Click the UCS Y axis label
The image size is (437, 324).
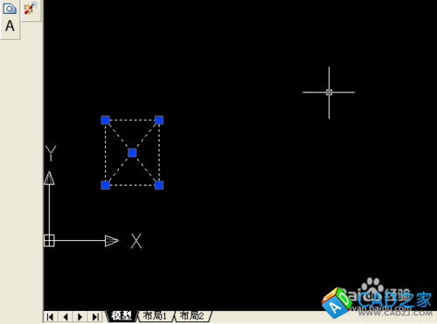(x=51, y=153)
